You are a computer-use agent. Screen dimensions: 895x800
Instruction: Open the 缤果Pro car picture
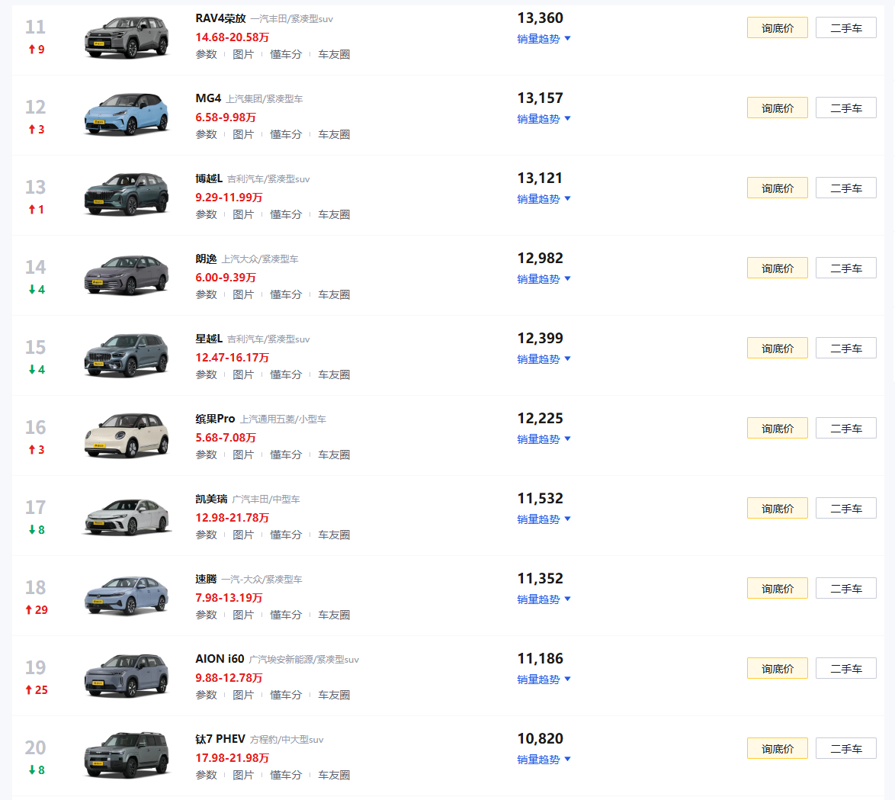(126, 435)
